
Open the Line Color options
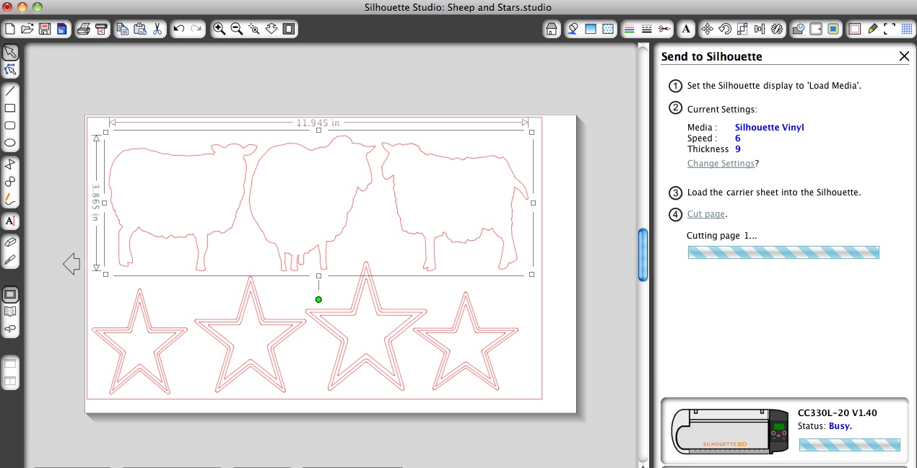pyautogui.click(x=628, y=29)
